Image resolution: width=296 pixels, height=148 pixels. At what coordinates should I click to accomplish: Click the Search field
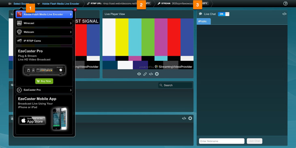click(176, 85)
